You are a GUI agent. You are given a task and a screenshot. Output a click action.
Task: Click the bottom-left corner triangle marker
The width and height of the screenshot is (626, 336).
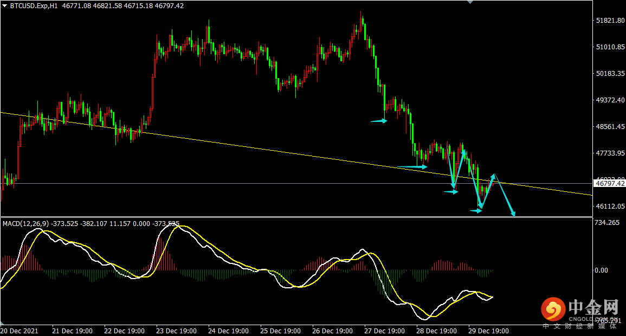pos(2,322)
